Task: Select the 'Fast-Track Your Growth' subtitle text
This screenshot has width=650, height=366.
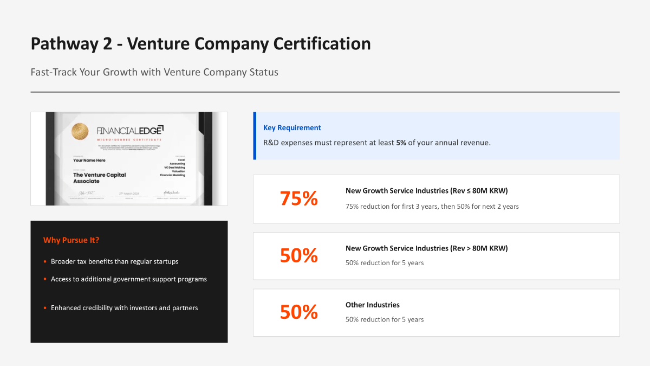Action: tap(154, 72)
